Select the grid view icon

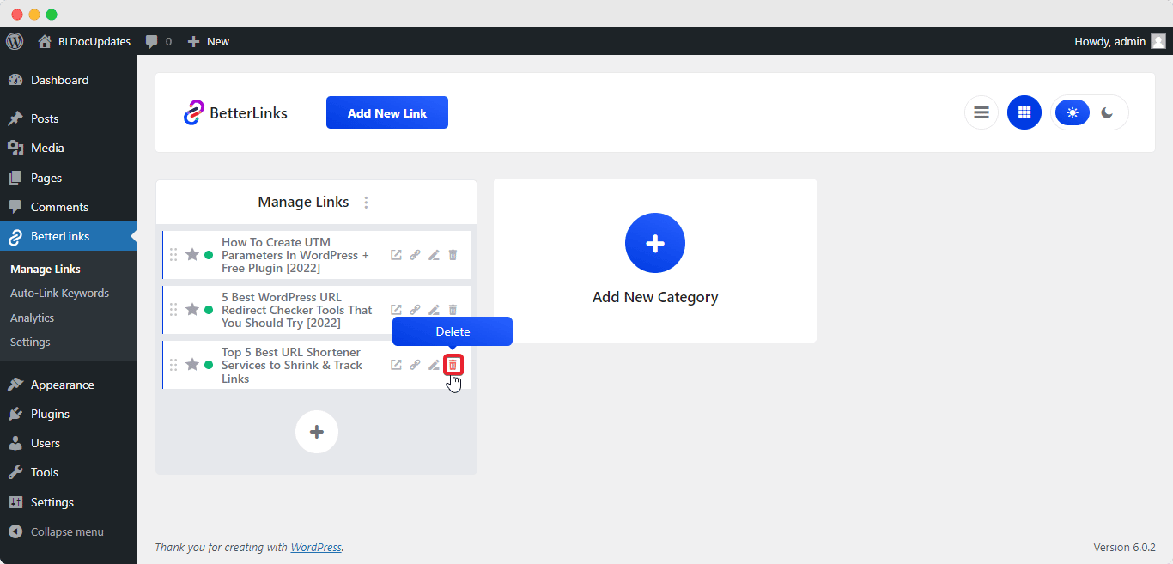point(1024,112)
